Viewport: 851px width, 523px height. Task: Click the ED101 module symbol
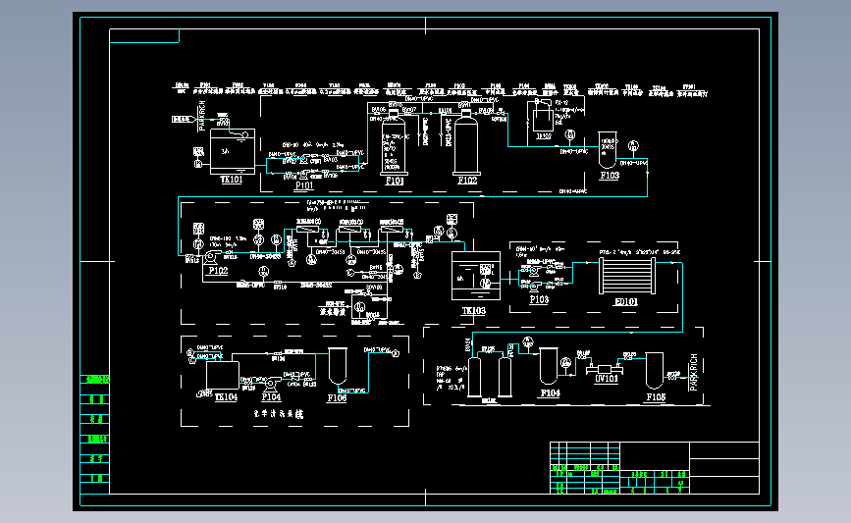pos(627,276)
